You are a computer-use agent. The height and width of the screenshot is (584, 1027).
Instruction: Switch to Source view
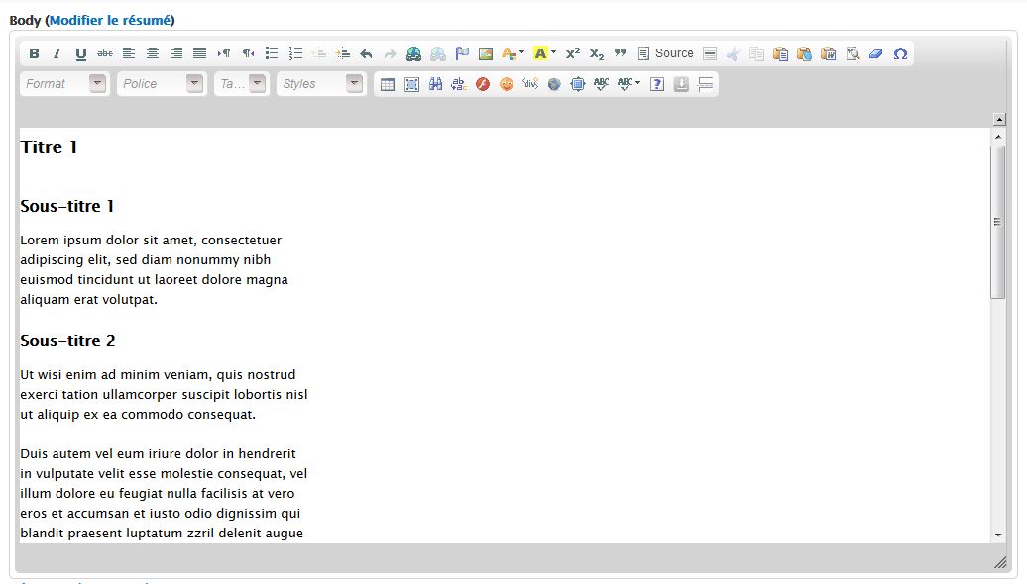pyautogui.click(x=665, y=53)
